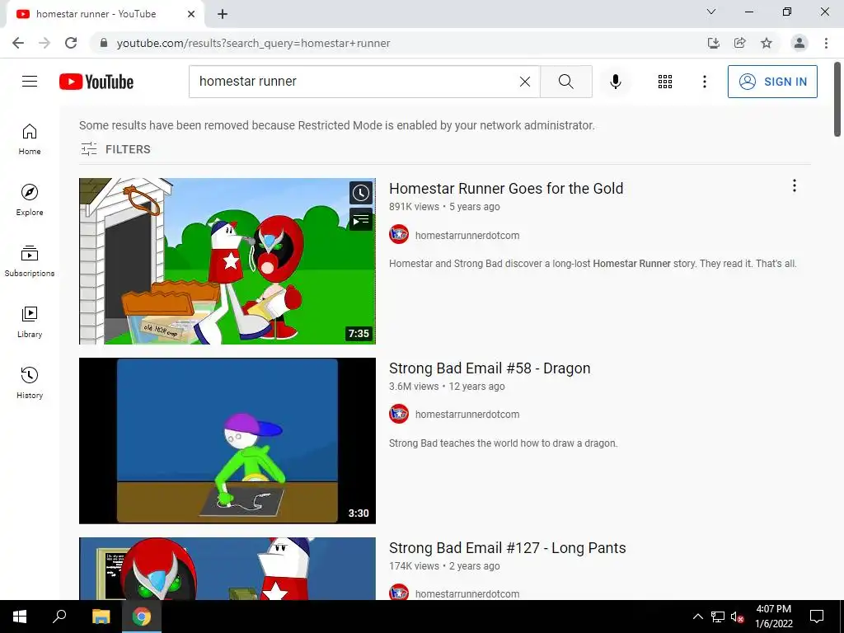Click muted volume icon in tray

[x=738, y=617]
